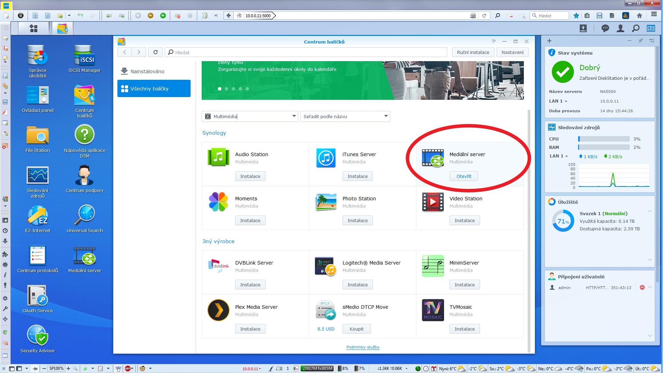This screenshot has width=663, height=373.
Task: Select Nainstalováno sidebar tab
Action: click(x=154, y=71)
